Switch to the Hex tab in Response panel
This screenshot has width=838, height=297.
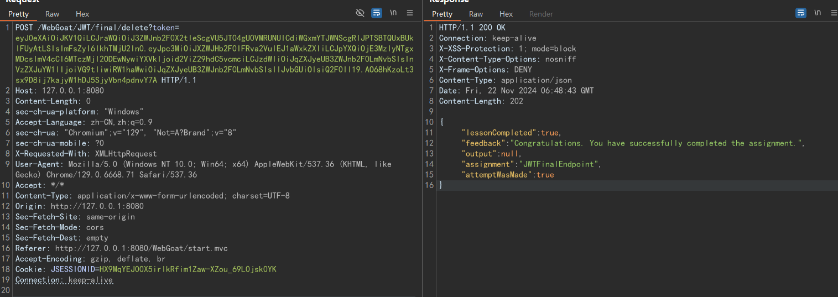coord(506,14)
